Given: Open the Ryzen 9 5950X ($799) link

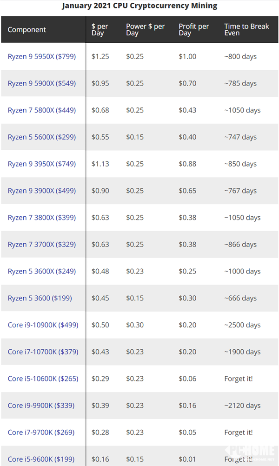Looking at the screenshot, I should coord(41,57).
